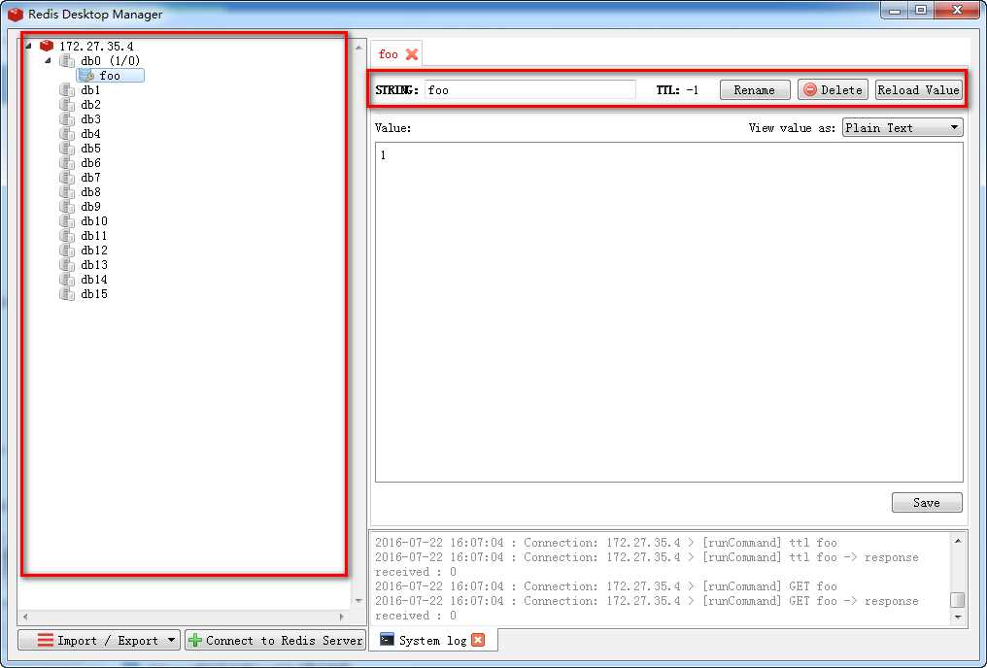
Task: Click the tree panel horizontal scrollbar
Action: [184, 617]
